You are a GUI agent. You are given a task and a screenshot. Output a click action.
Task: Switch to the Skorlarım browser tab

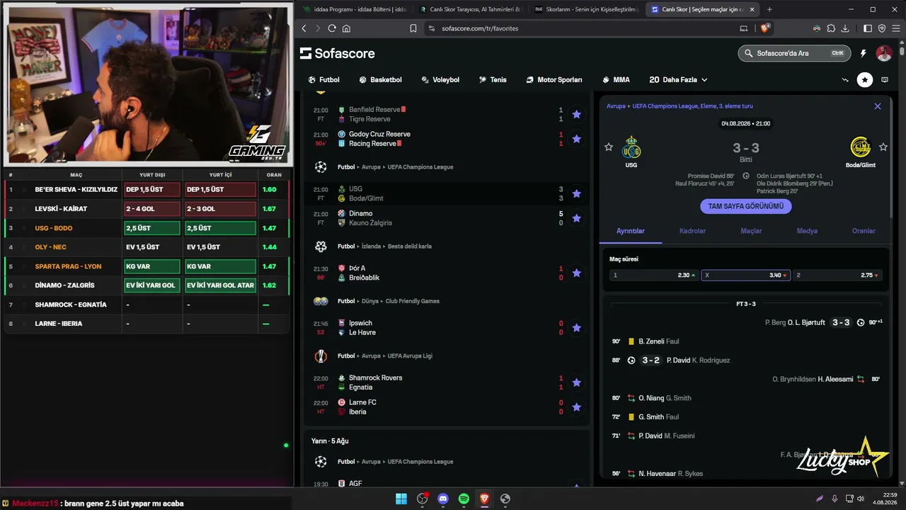tap(586, 9)
